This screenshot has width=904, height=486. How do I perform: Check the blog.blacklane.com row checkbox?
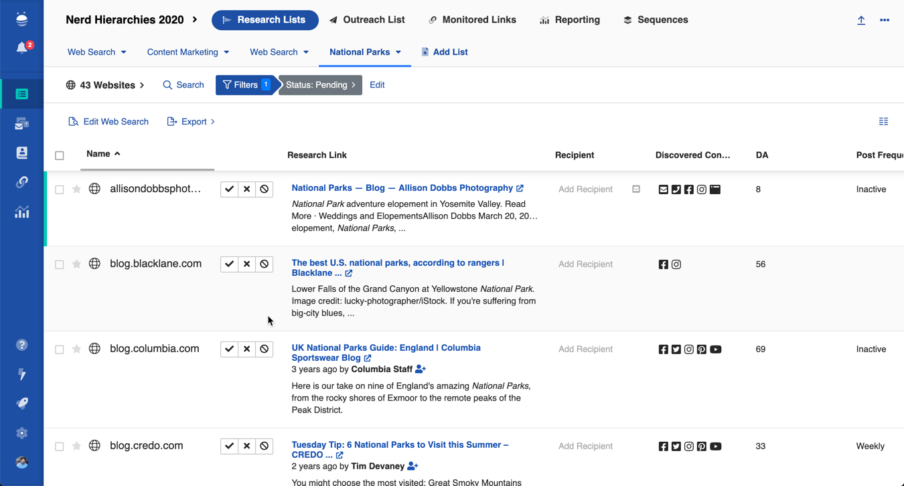(60, 264)
